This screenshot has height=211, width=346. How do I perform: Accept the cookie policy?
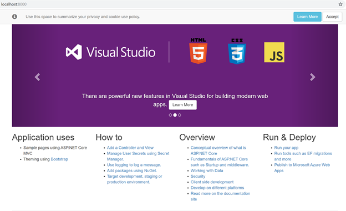point(332,17)
